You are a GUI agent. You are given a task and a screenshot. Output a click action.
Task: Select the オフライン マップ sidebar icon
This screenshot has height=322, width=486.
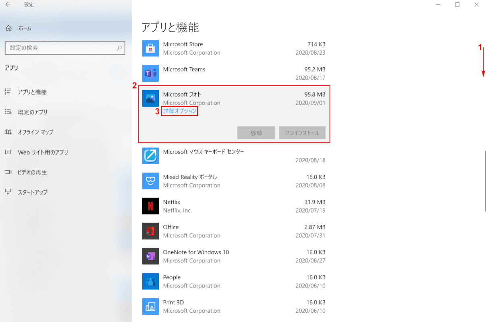point(8,132)
